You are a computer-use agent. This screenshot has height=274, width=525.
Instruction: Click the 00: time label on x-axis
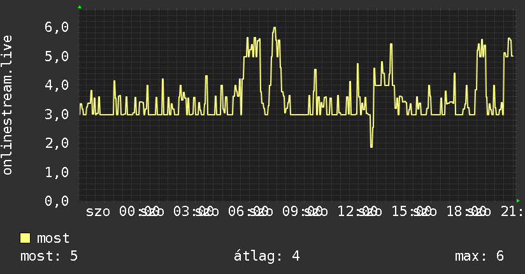(x=129, y=212)
